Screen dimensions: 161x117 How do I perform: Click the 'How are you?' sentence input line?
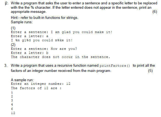click(44, 49)
